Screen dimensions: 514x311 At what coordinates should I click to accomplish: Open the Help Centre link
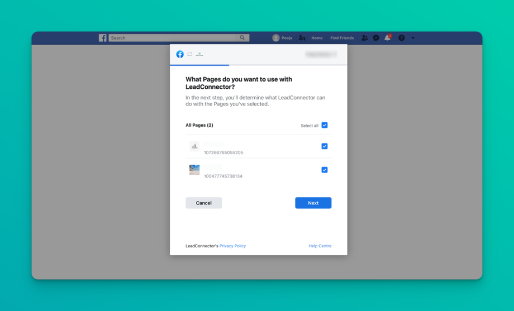point(320,246)
